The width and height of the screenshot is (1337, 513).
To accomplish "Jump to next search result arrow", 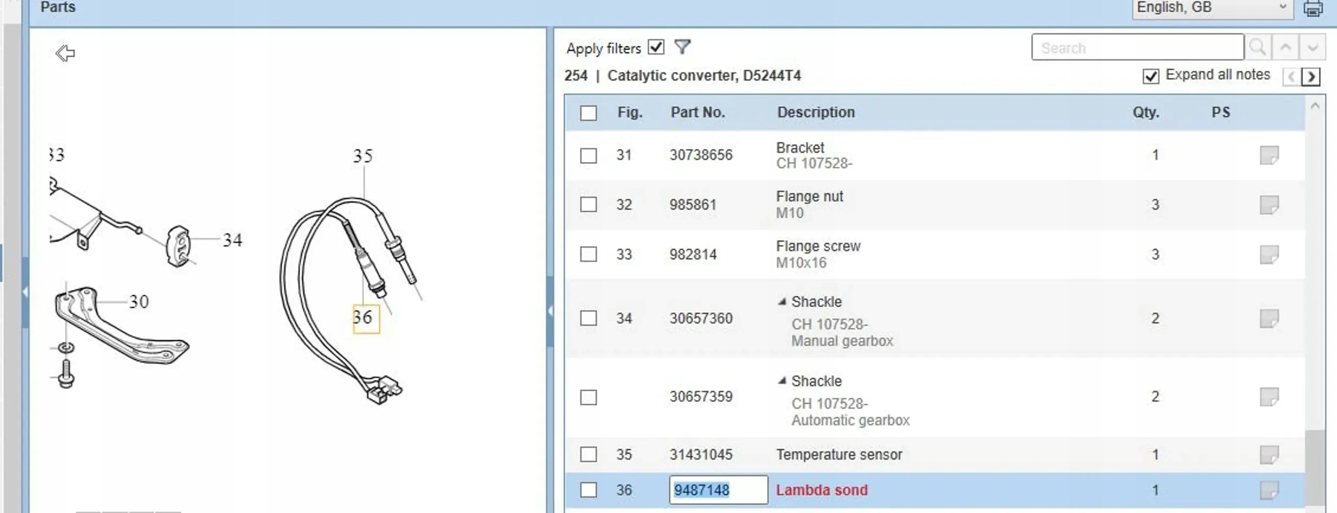I will (x=1312, y=48).
